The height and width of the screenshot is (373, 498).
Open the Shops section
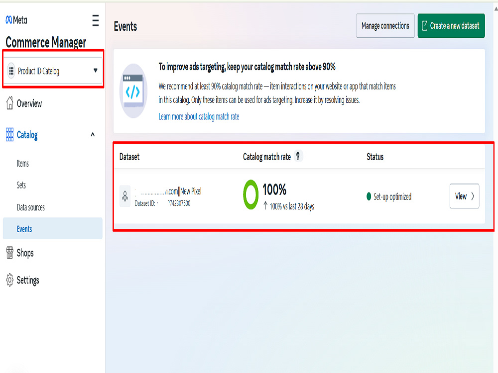25,253
